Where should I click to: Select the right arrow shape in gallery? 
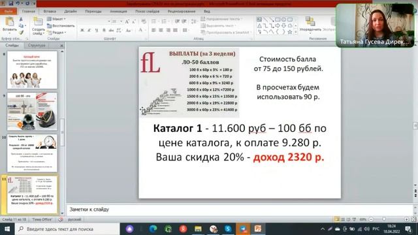(x=278, y=25)
